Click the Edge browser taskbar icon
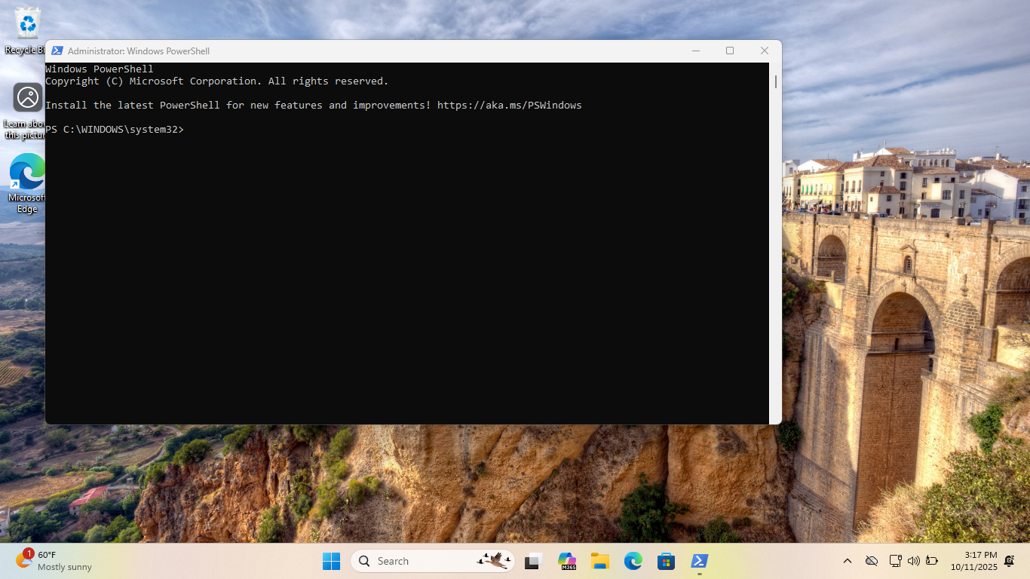 click(633, 561)
